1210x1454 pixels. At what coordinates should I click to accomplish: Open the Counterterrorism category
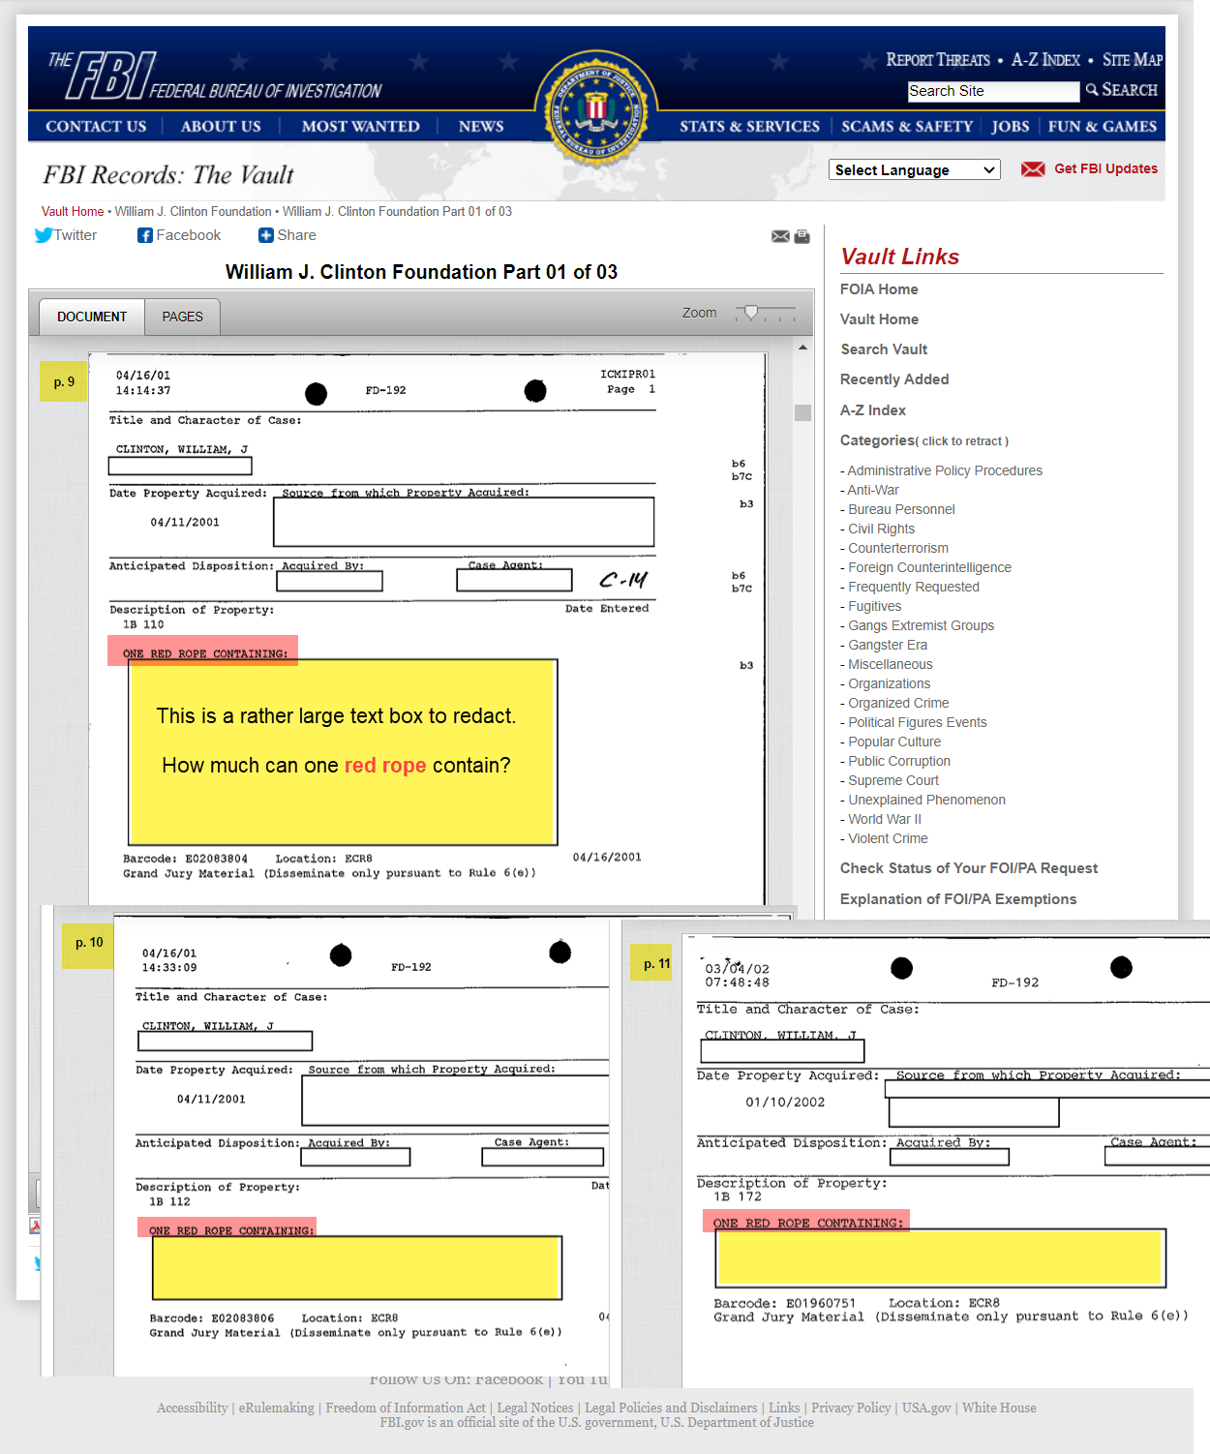898,548
